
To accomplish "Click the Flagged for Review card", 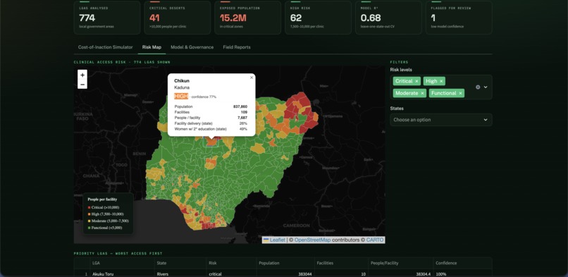I will click(x=459, y=18).
